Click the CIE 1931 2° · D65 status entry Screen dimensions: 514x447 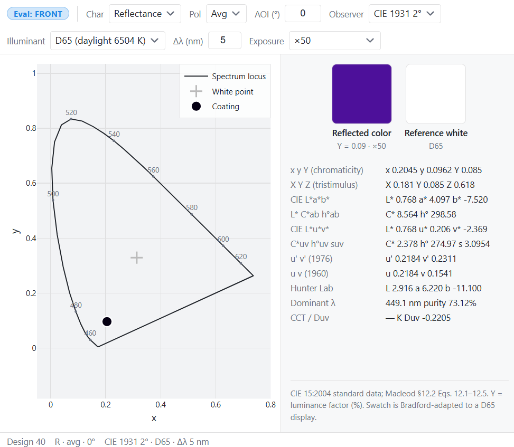pos(157,442)
